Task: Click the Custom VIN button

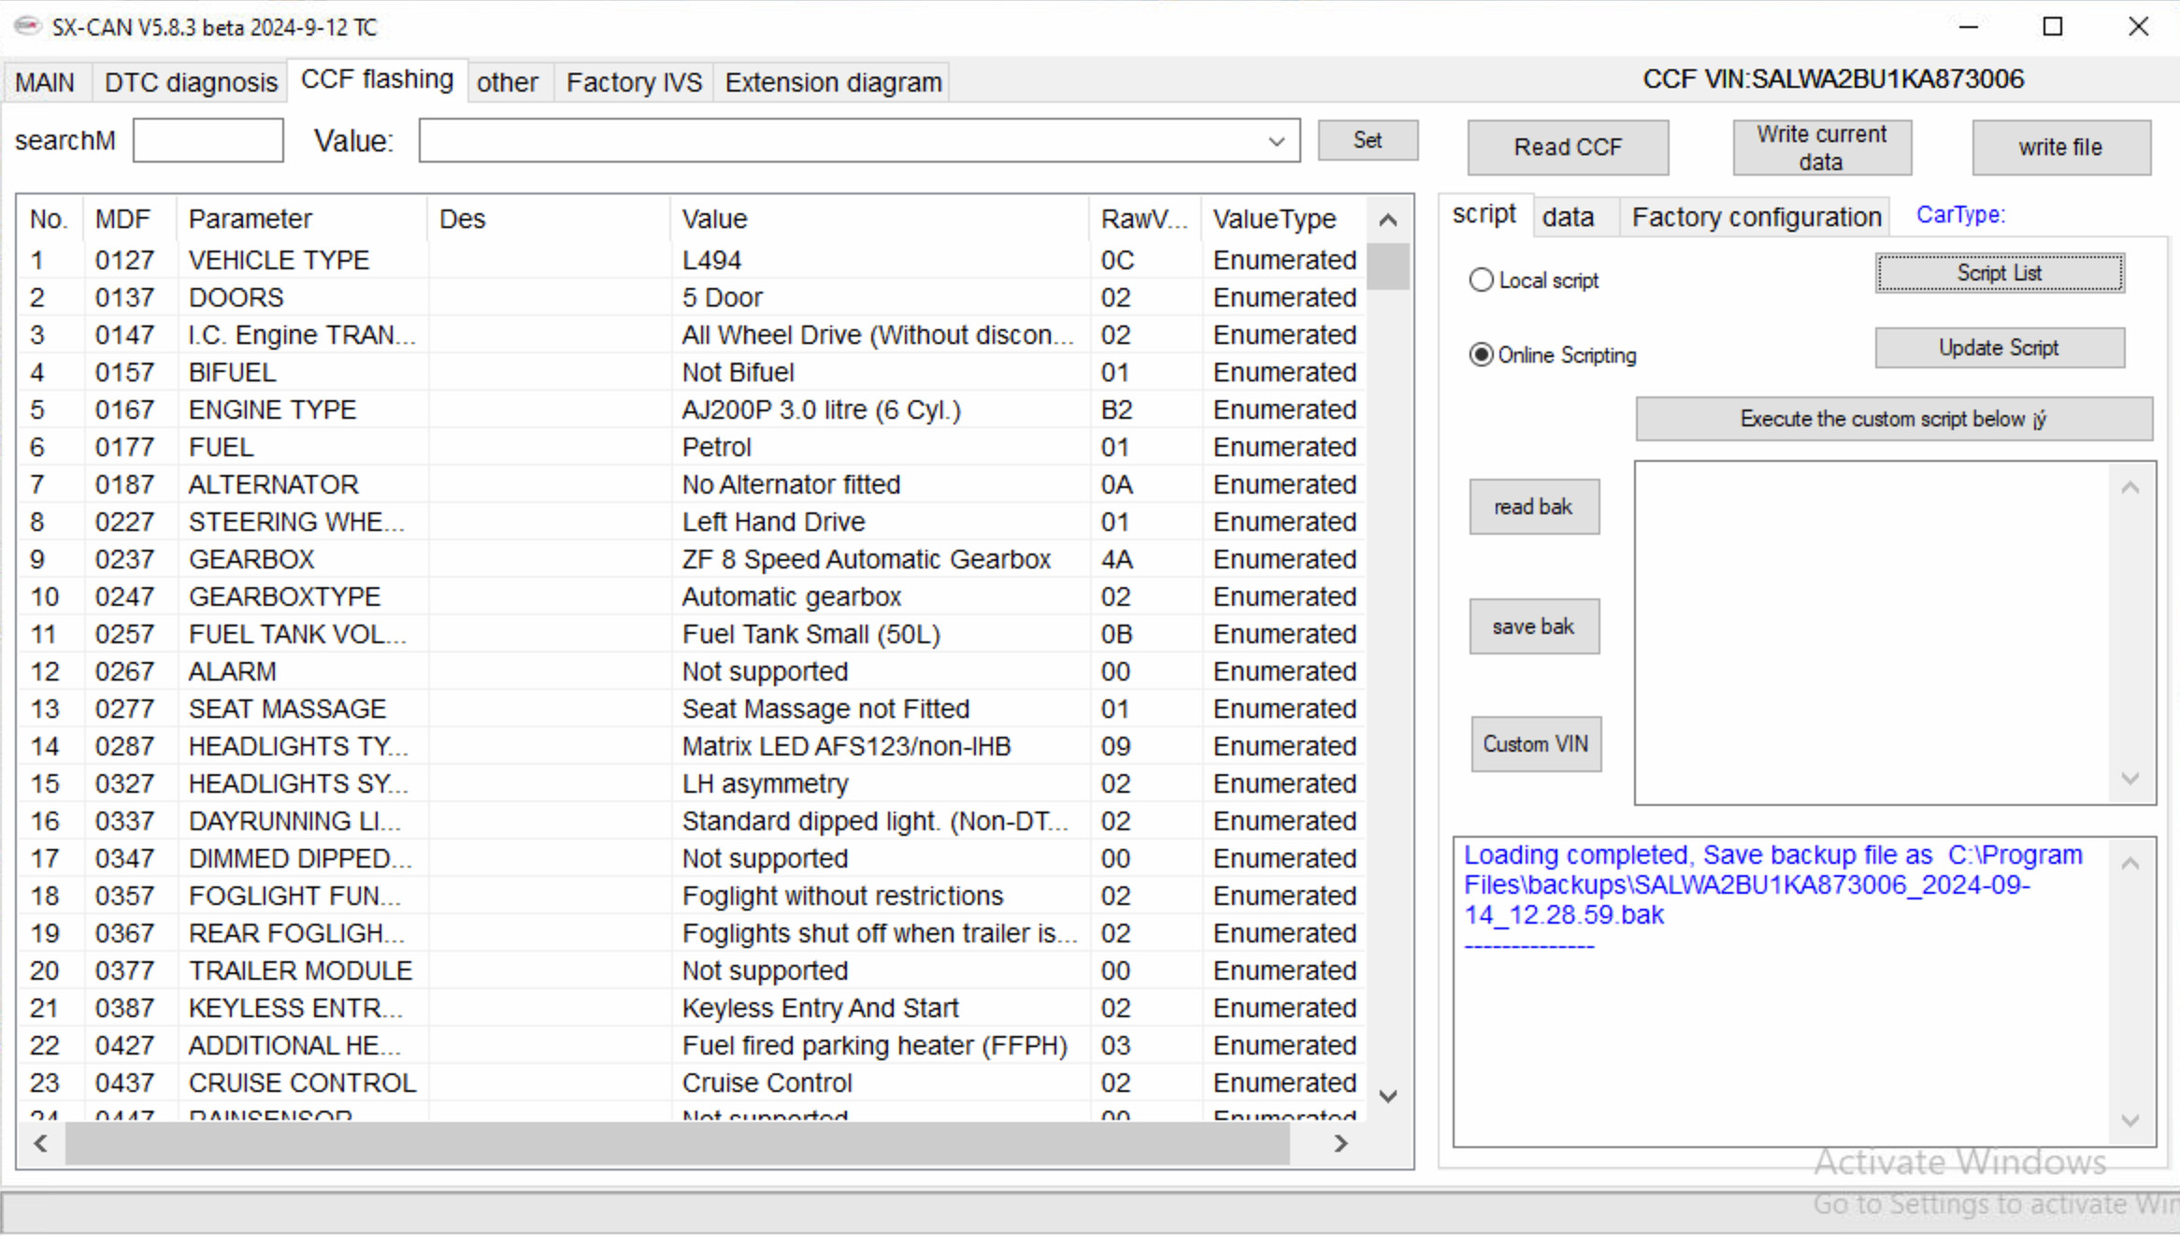Action: point(1536,743)
